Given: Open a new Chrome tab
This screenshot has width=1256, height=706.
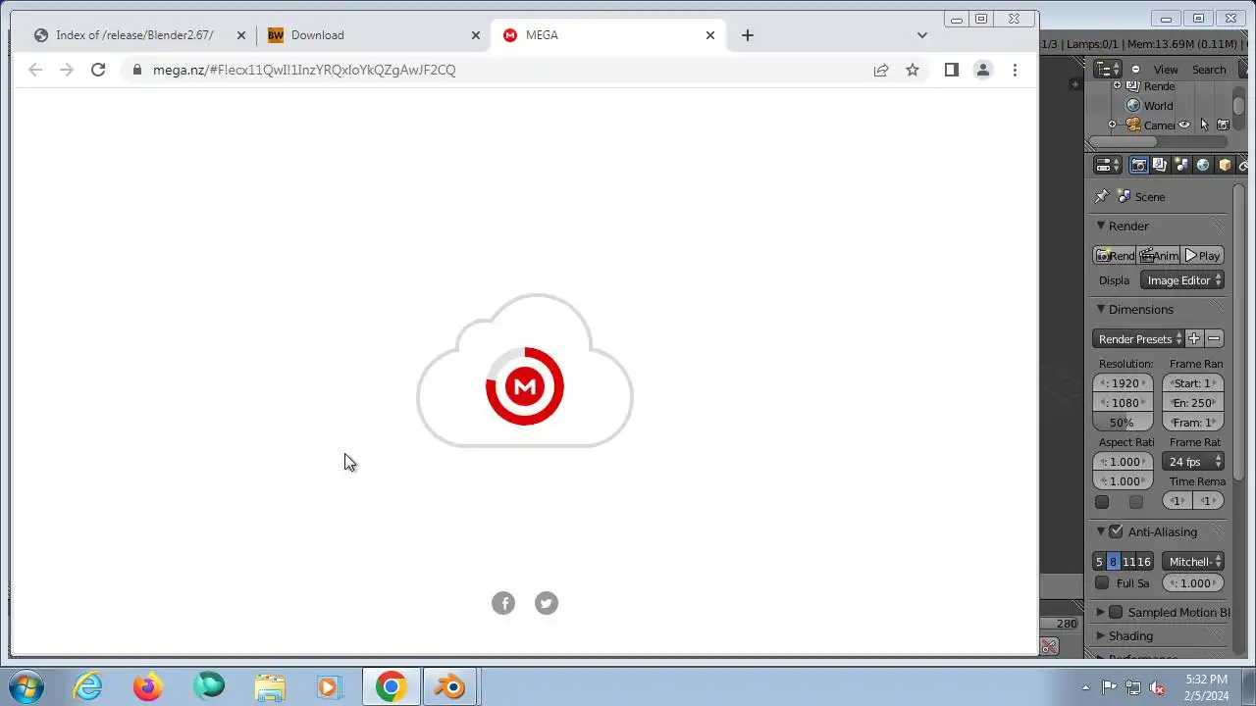Looking at the screenshot, I should 748,35.
